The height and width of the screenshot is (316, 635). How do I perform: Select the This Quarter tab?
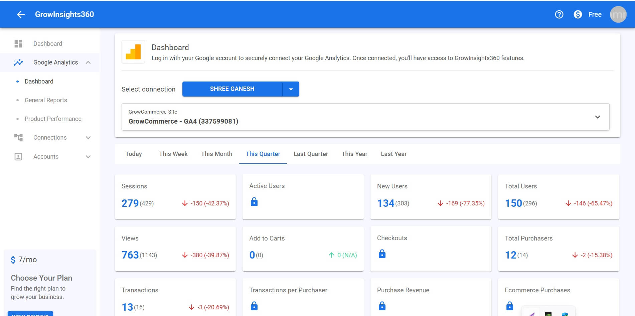pyautogui.click(x=263, y=154)
